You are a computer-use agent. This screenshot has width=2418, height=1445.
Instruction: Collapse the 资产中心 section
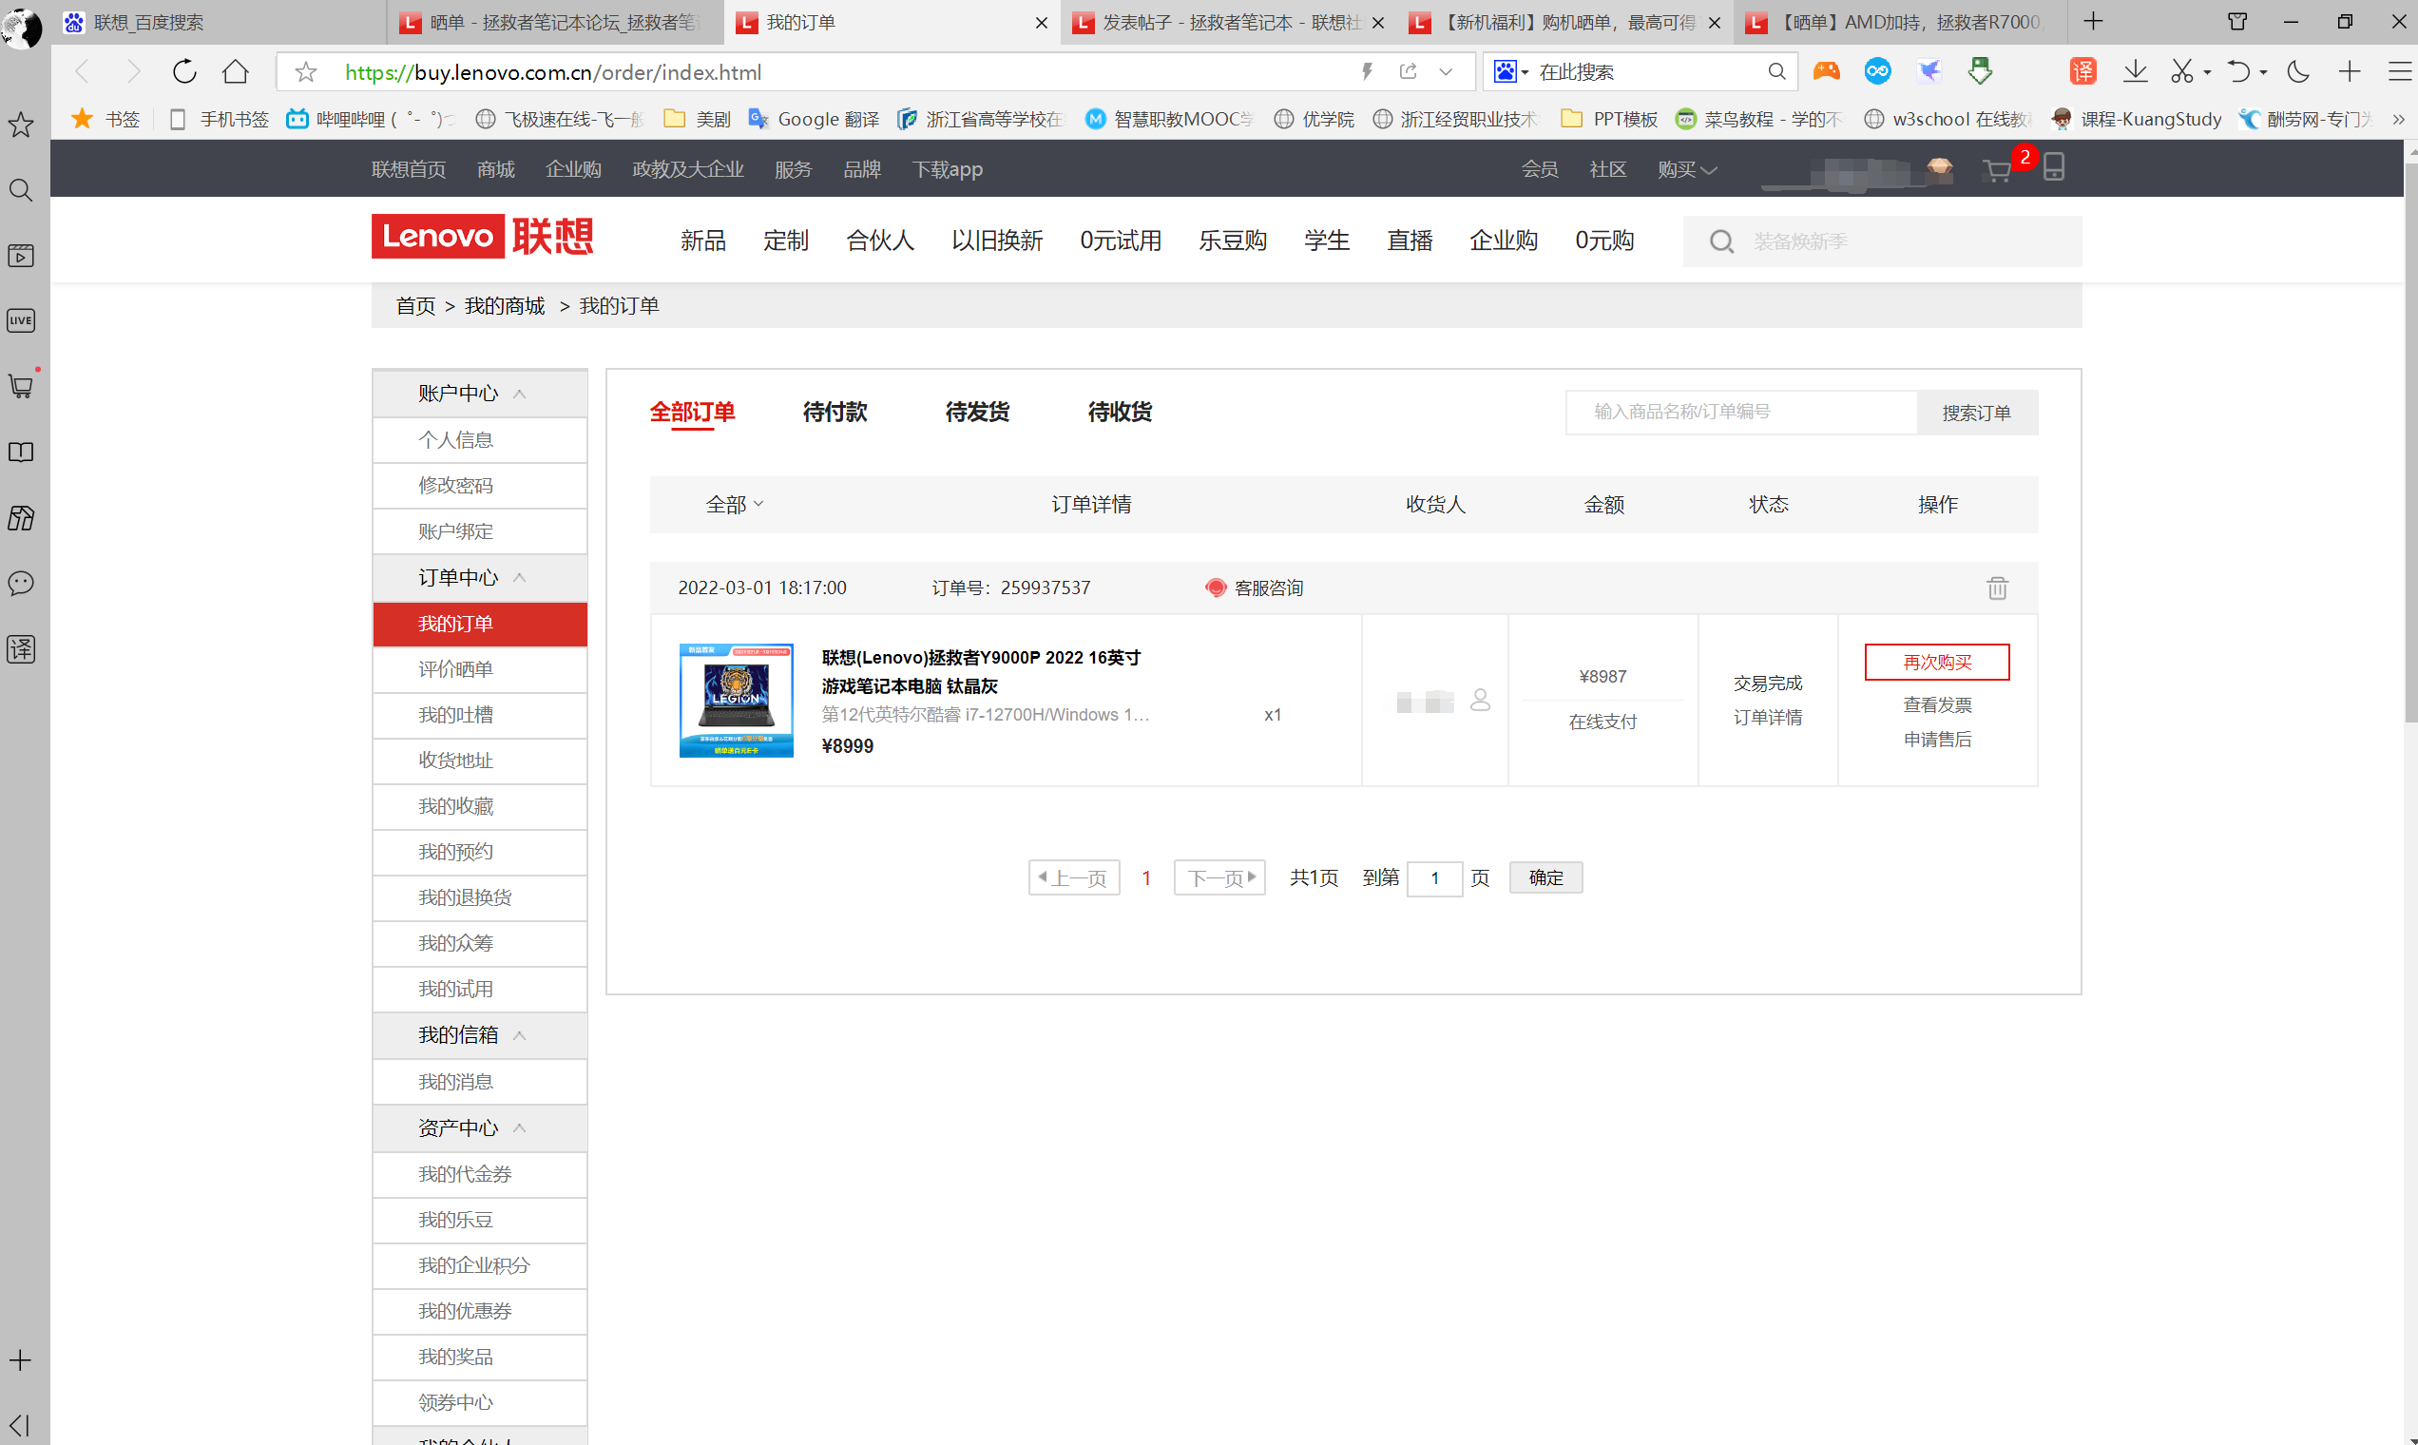[519, 1127]
